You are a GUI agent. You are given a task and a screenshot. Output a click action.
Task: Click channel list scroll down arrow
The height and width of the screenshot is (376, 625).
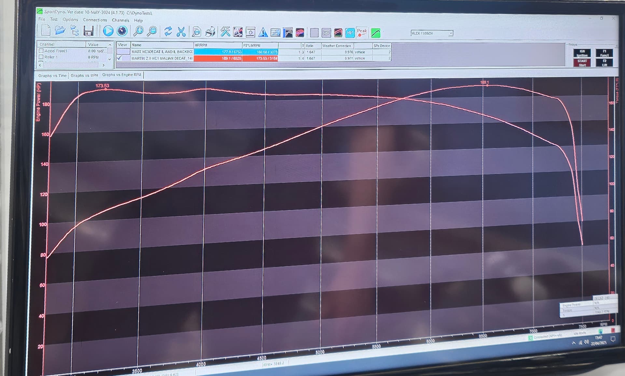[x=110, y=59]
